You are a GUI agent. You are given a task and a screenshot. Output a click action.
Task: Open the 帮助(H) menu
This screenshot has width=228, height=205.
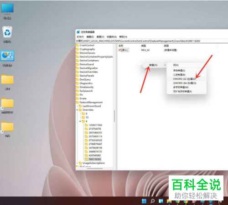(123, 37)
